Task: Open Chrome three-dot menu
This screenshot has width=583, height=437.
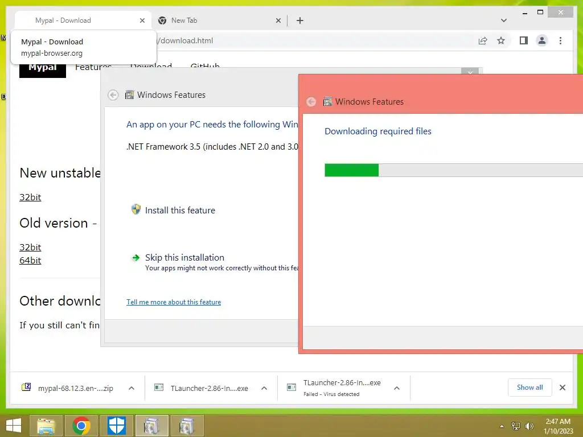Action: (560, 40)
